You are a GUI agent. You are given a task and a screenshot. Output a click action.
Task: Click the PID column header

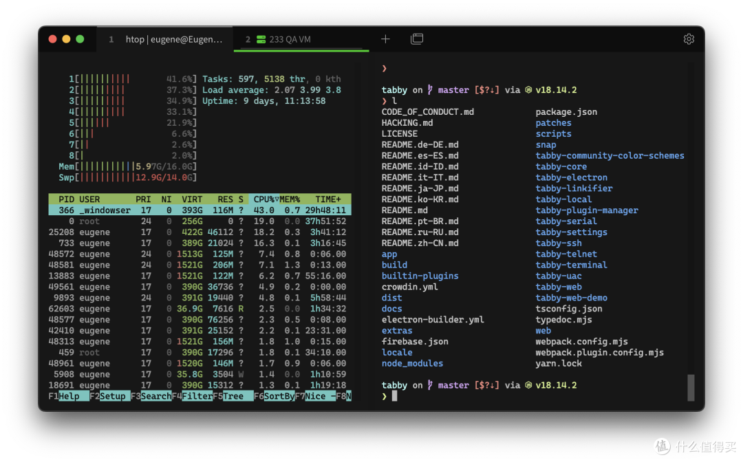(66, 199)
